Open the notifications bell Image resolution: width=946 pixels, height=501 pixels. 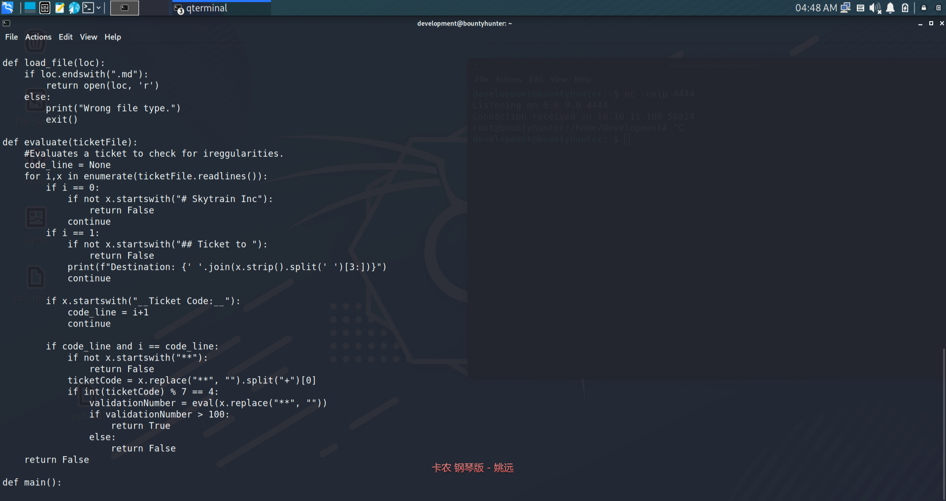click(890, 8)
